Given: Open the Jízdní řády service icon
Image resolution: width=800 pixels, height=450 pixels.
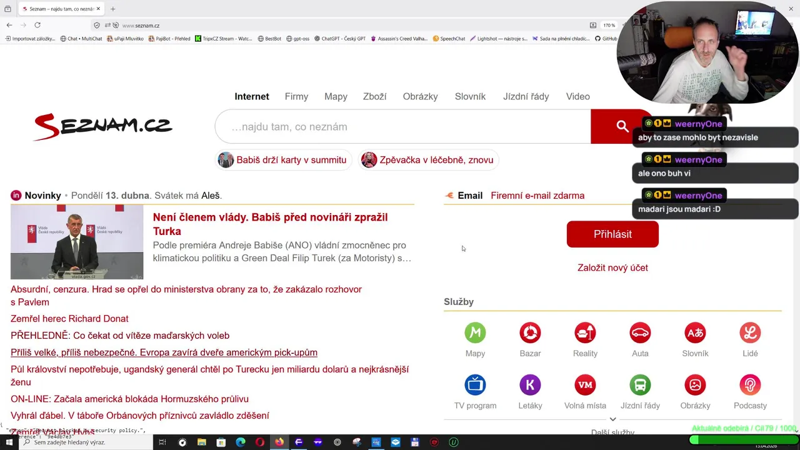Looking at the screenshot, I should click(640, 385).
